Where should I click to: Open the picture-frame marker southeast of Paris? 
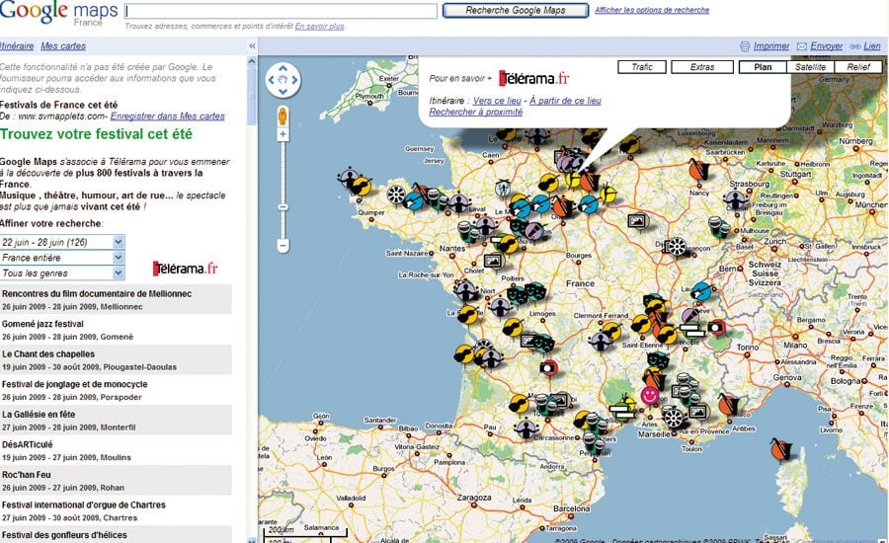[x=638, y=220]
